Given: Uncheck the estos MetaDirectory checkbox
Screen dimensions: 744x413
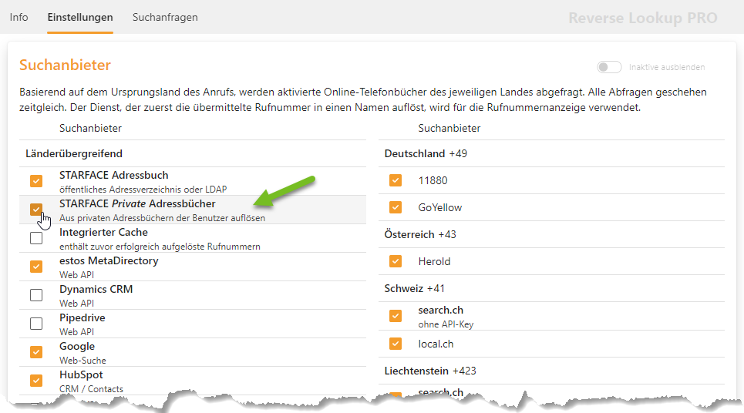Looking at the screenshot, I should (x=36, y=267).
